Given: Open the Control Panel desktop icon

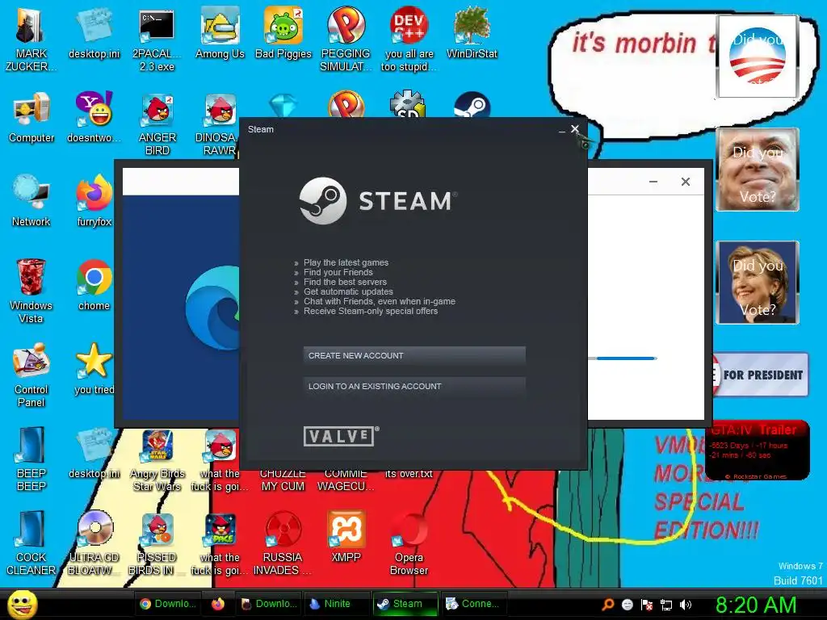Looking at the screenshot, I should [31, 375].
